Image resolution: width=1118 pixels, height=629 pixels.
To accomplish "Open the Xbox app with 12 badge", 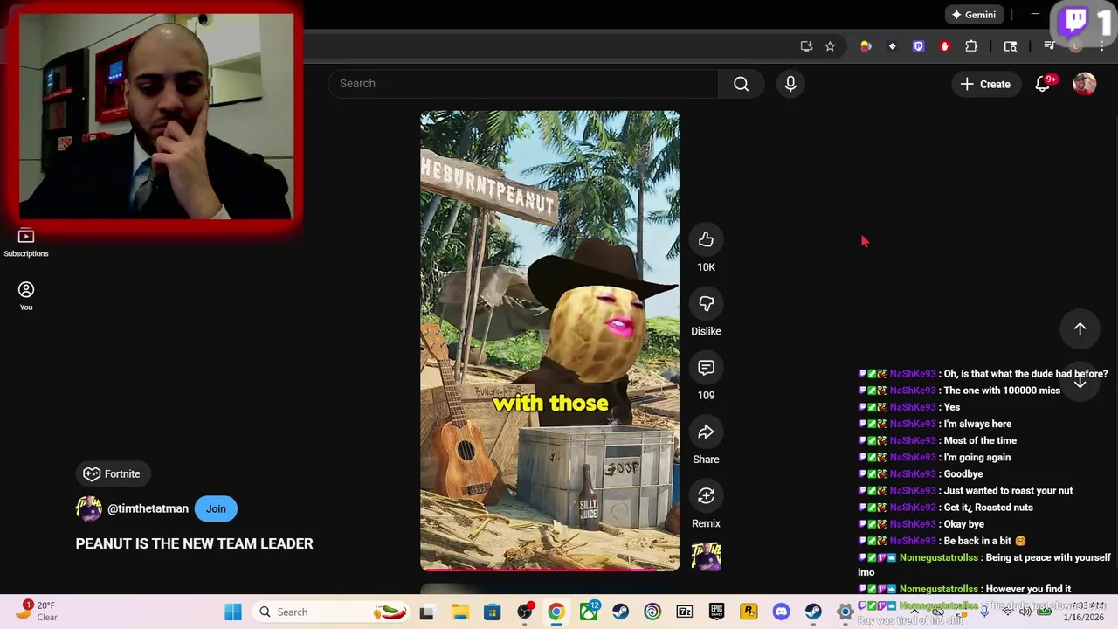I will (589, 612).
